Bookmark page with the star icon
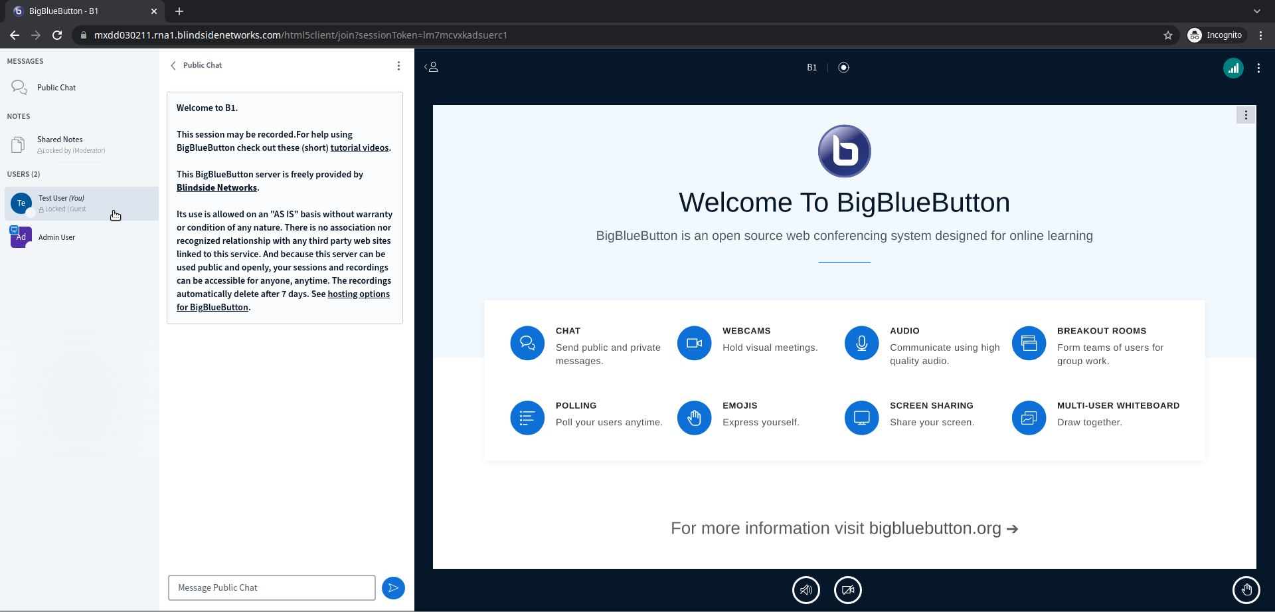This screenshot has height=612, width=1275. tap(1168, 35)
